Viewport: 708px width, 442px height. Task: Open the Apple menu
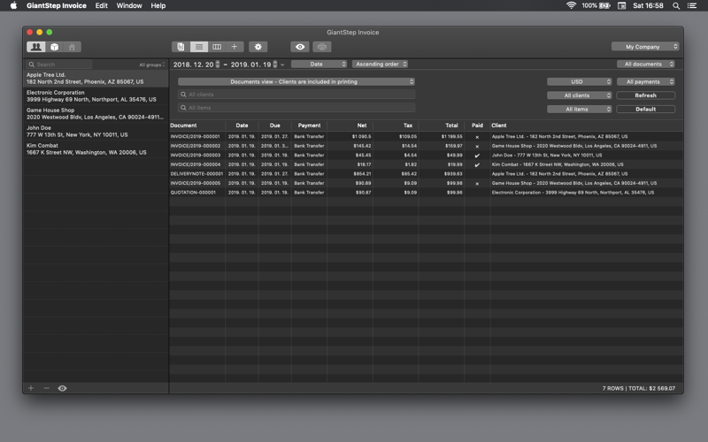point(13,5)
